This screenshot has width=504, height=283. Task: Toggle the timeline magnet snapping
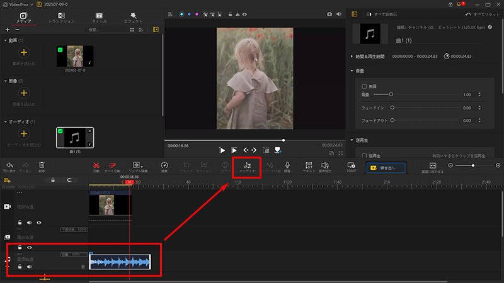[69, 180]
